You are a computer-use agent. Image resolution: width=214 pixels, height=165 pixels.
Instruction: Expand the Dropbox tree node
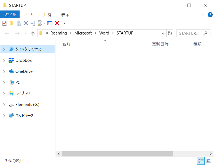click(4, 60)
